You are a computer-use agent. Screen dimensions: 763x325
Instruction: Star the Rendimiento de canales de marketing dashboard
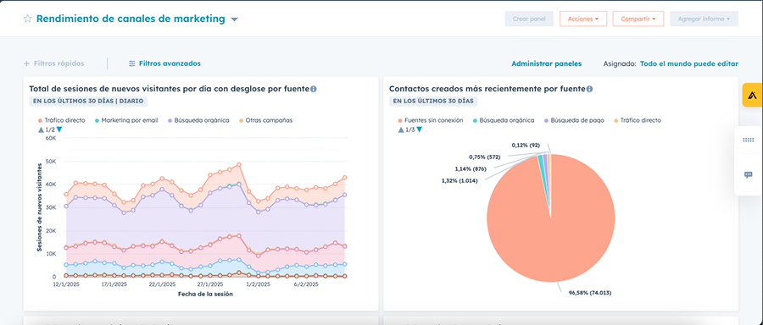tap(28, 19)
